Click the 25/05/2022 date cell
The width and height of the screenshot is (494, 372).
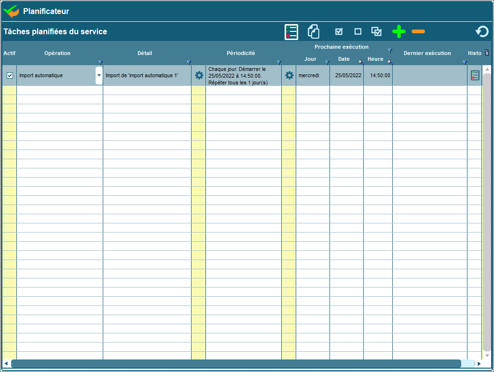point(348,75)
